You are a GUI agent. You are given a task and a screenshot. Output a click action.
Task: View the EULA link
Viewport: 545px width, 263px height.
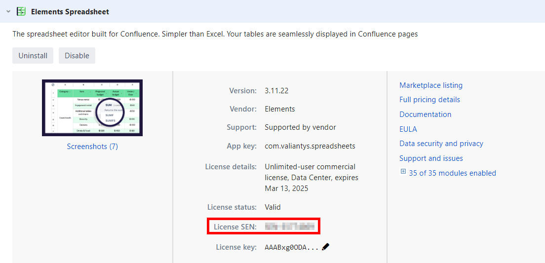(408, 129)
